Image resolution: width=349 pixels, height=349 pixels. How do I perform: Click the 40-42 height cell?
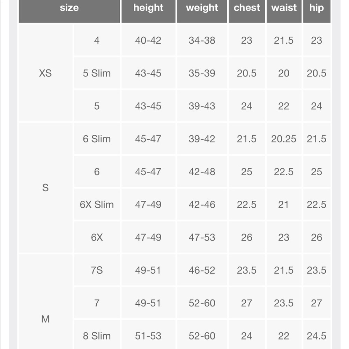(148, 40)
